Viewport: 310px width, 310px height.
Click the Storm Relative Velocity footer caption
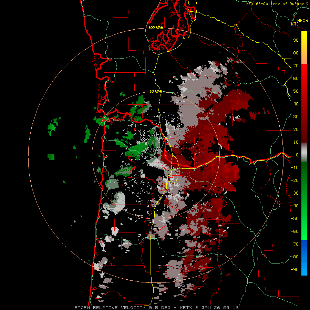pyautogui.click(x=156, y=308)
